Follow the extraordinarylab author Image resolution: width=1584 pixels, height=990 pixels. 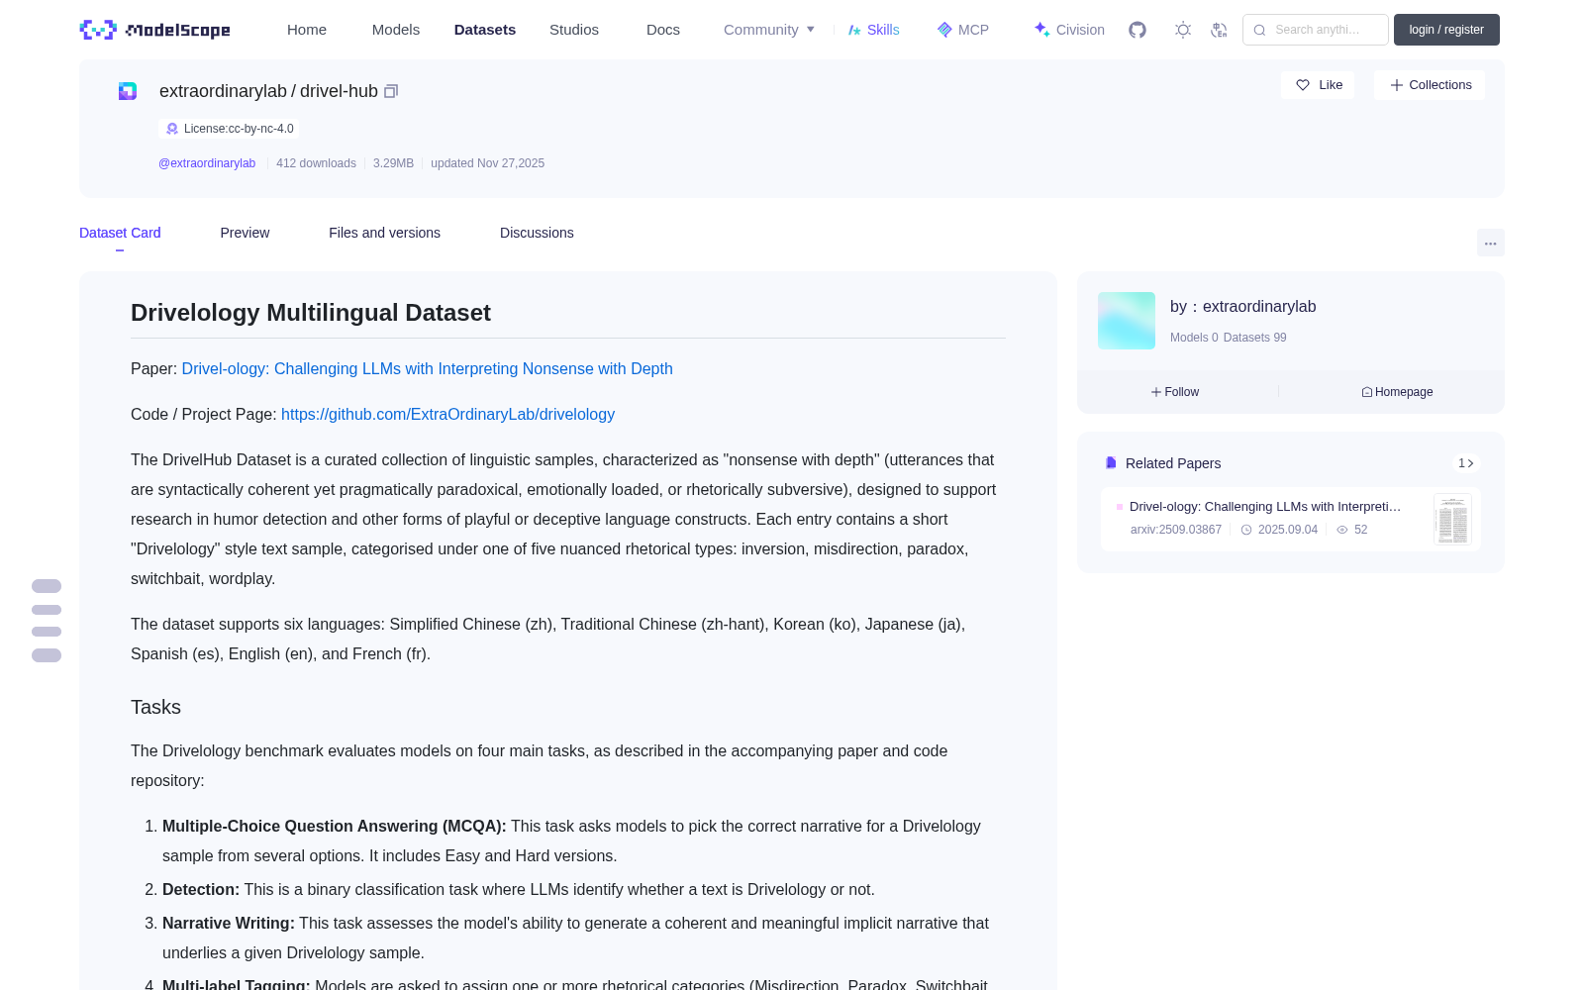click(x=1175, y=392)
